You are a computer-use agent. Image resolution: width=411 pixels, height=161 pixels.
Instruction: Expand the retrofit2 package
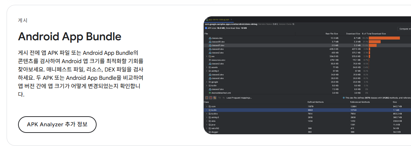click(207, 128)
